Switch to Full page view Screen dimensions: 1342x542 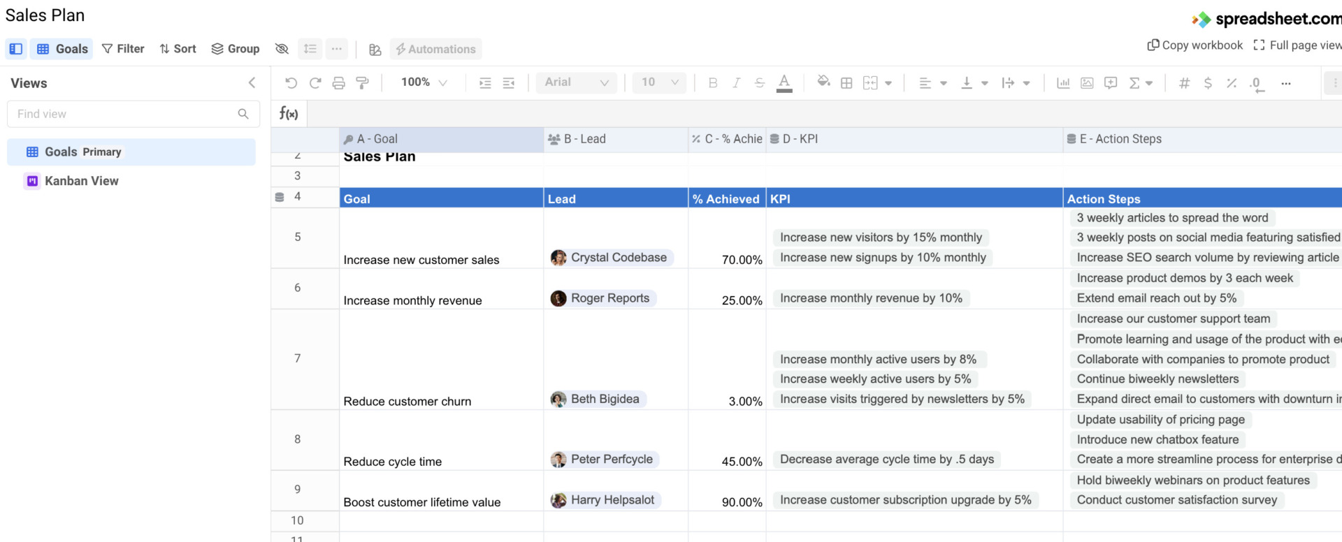[x=1297, y=45]
